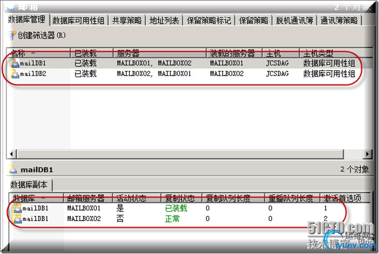Click 已装载 status in mailDB2 row
379x254 pixels.
coord(86,74)
